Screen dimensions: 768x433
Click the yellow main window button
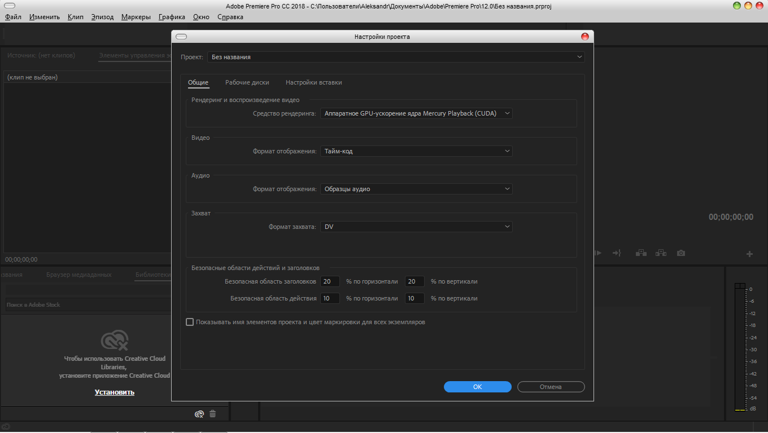[749, 5]
